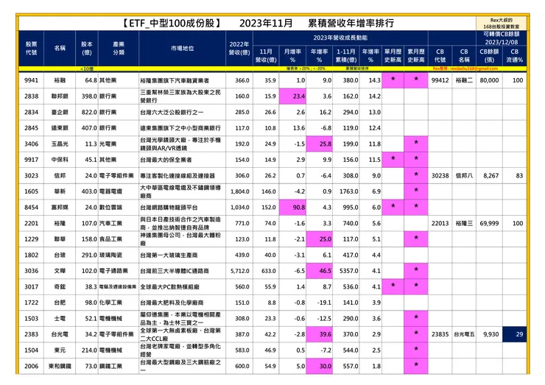Select the November revenue value 633.0
The width and height of the screenshot is (545, 385).
(x=269, y=271)
